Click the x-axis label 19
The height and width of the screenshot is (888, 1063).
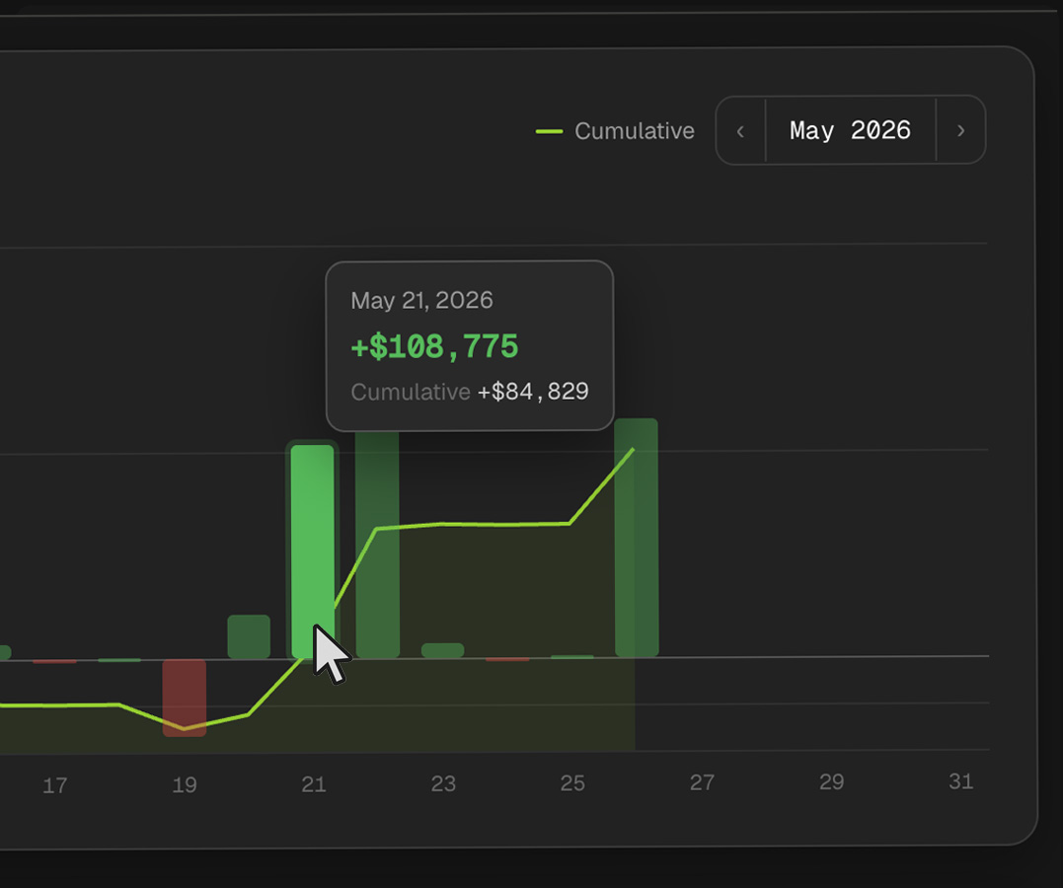[185, 785]
